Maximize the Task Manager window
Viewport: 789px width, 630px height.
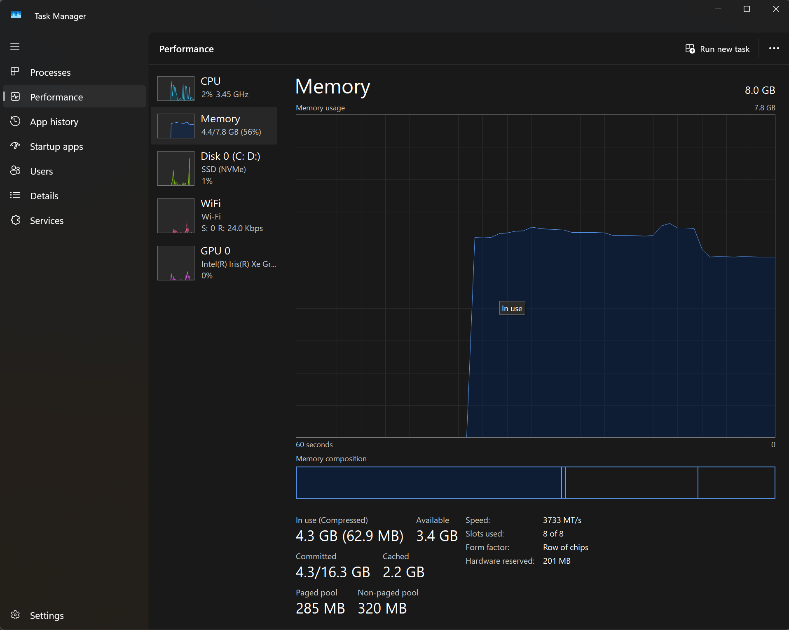747,9
